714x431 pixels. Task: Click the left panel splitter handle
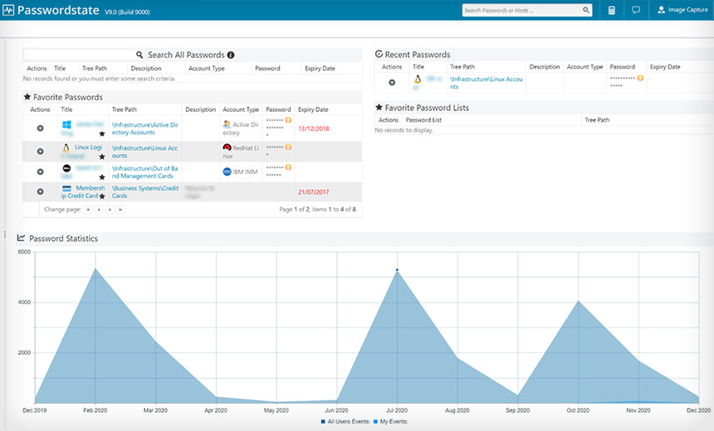click(5, 235)
